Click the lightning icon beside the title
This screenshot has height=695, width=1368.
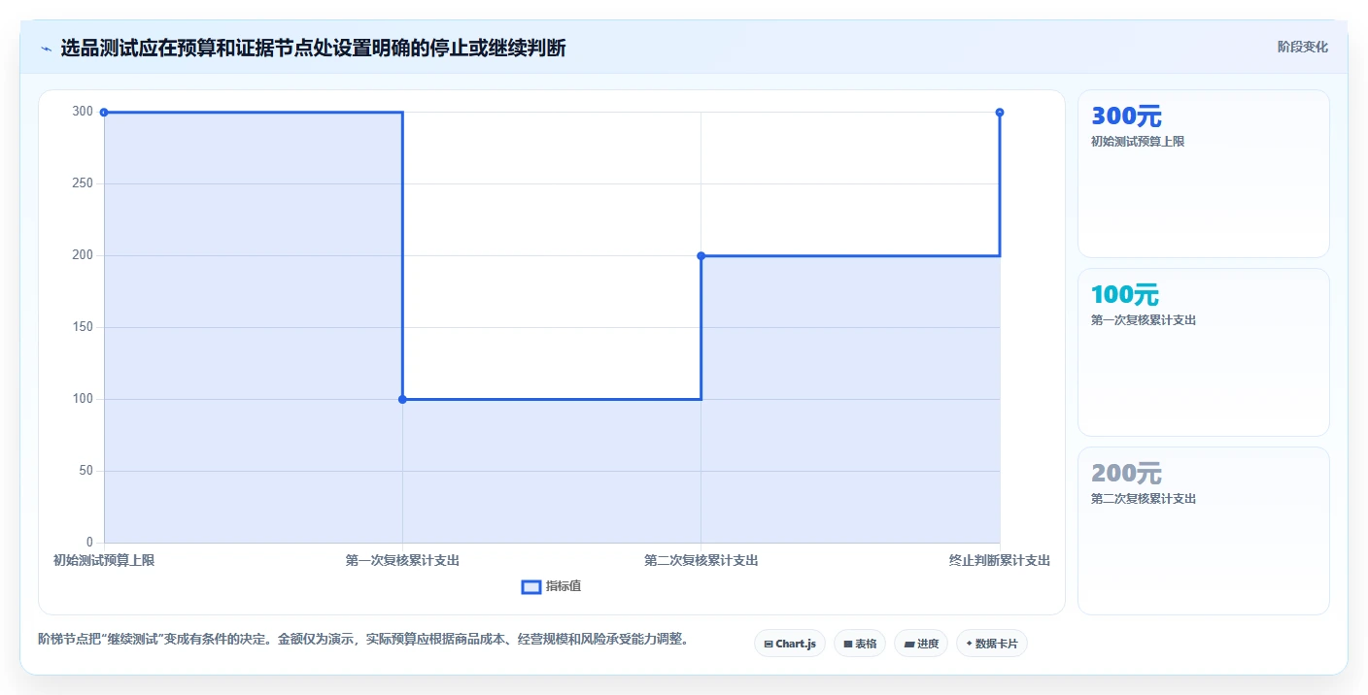pos(46,49)
